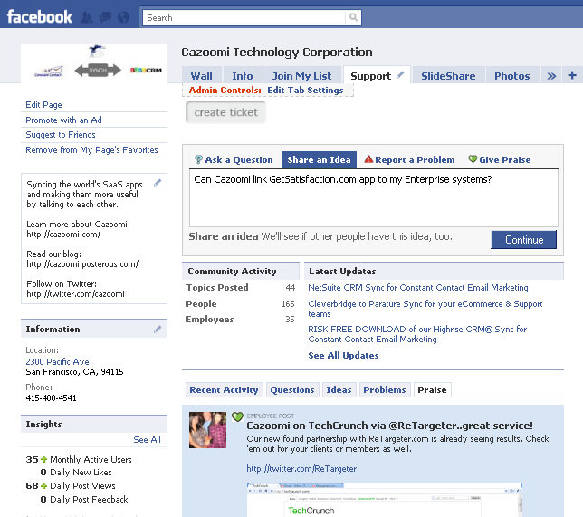Click the search magnifier button
The image size is (583, 517).
tap(353, 17)
